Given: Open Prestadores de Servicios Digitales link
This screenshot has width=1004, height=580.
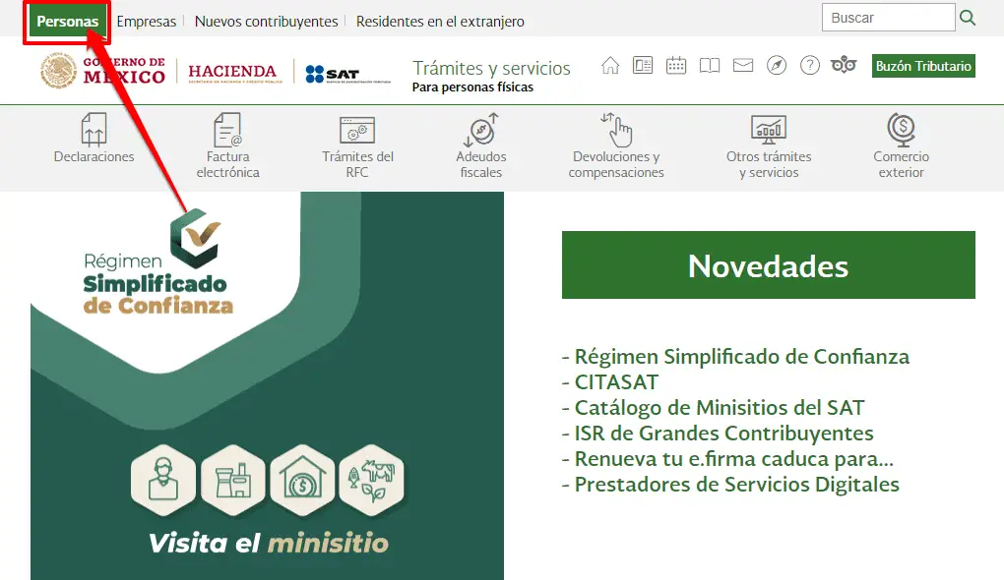Looking at the screenshot, I should (736, 484).
